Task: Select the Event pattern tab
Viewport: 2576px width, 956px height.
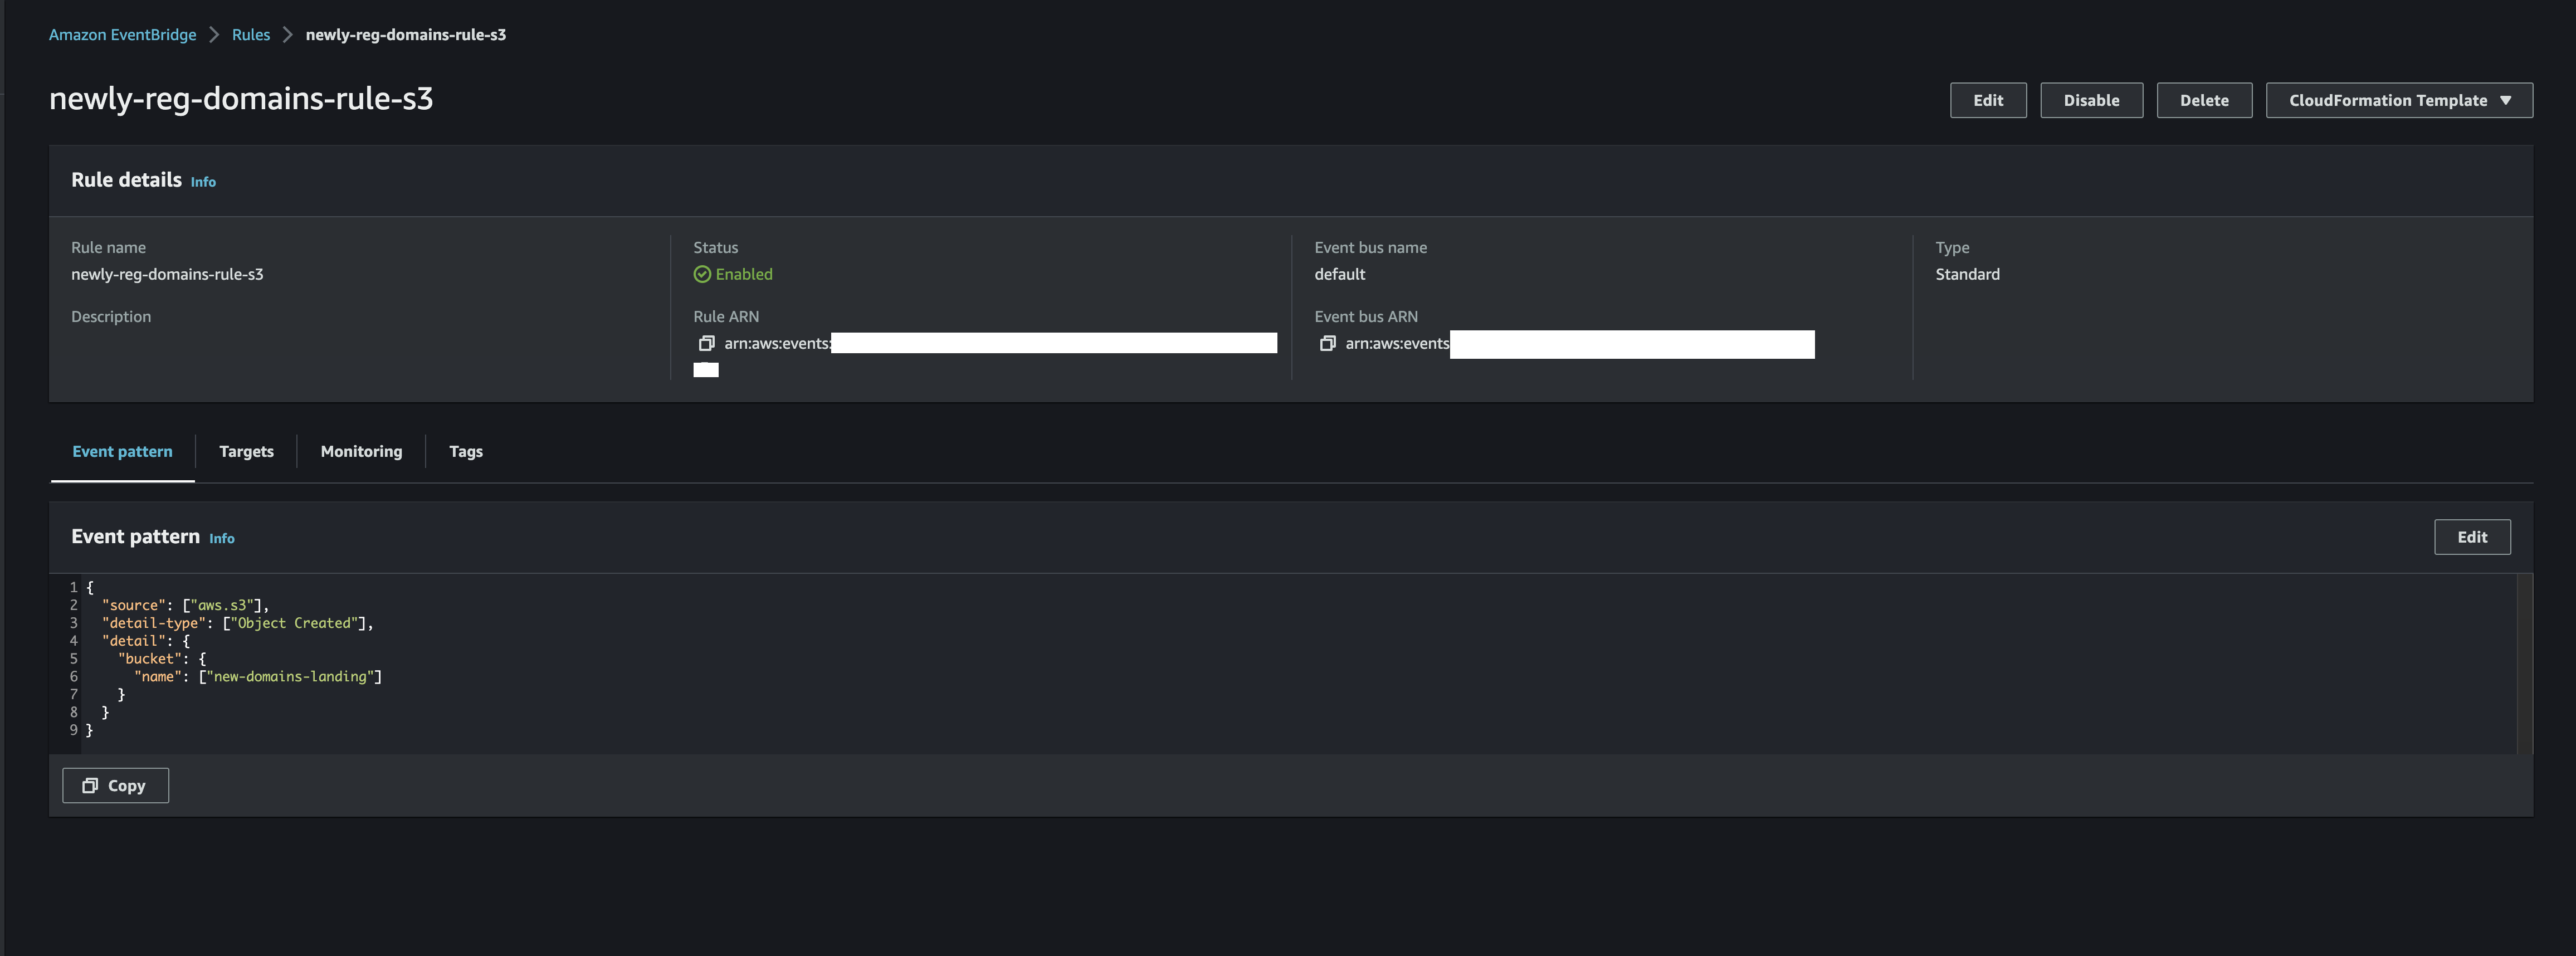Action: point(122,452)
